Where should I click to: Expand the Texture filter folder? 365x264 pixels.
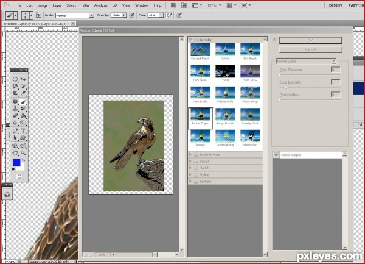click(190, 181)
